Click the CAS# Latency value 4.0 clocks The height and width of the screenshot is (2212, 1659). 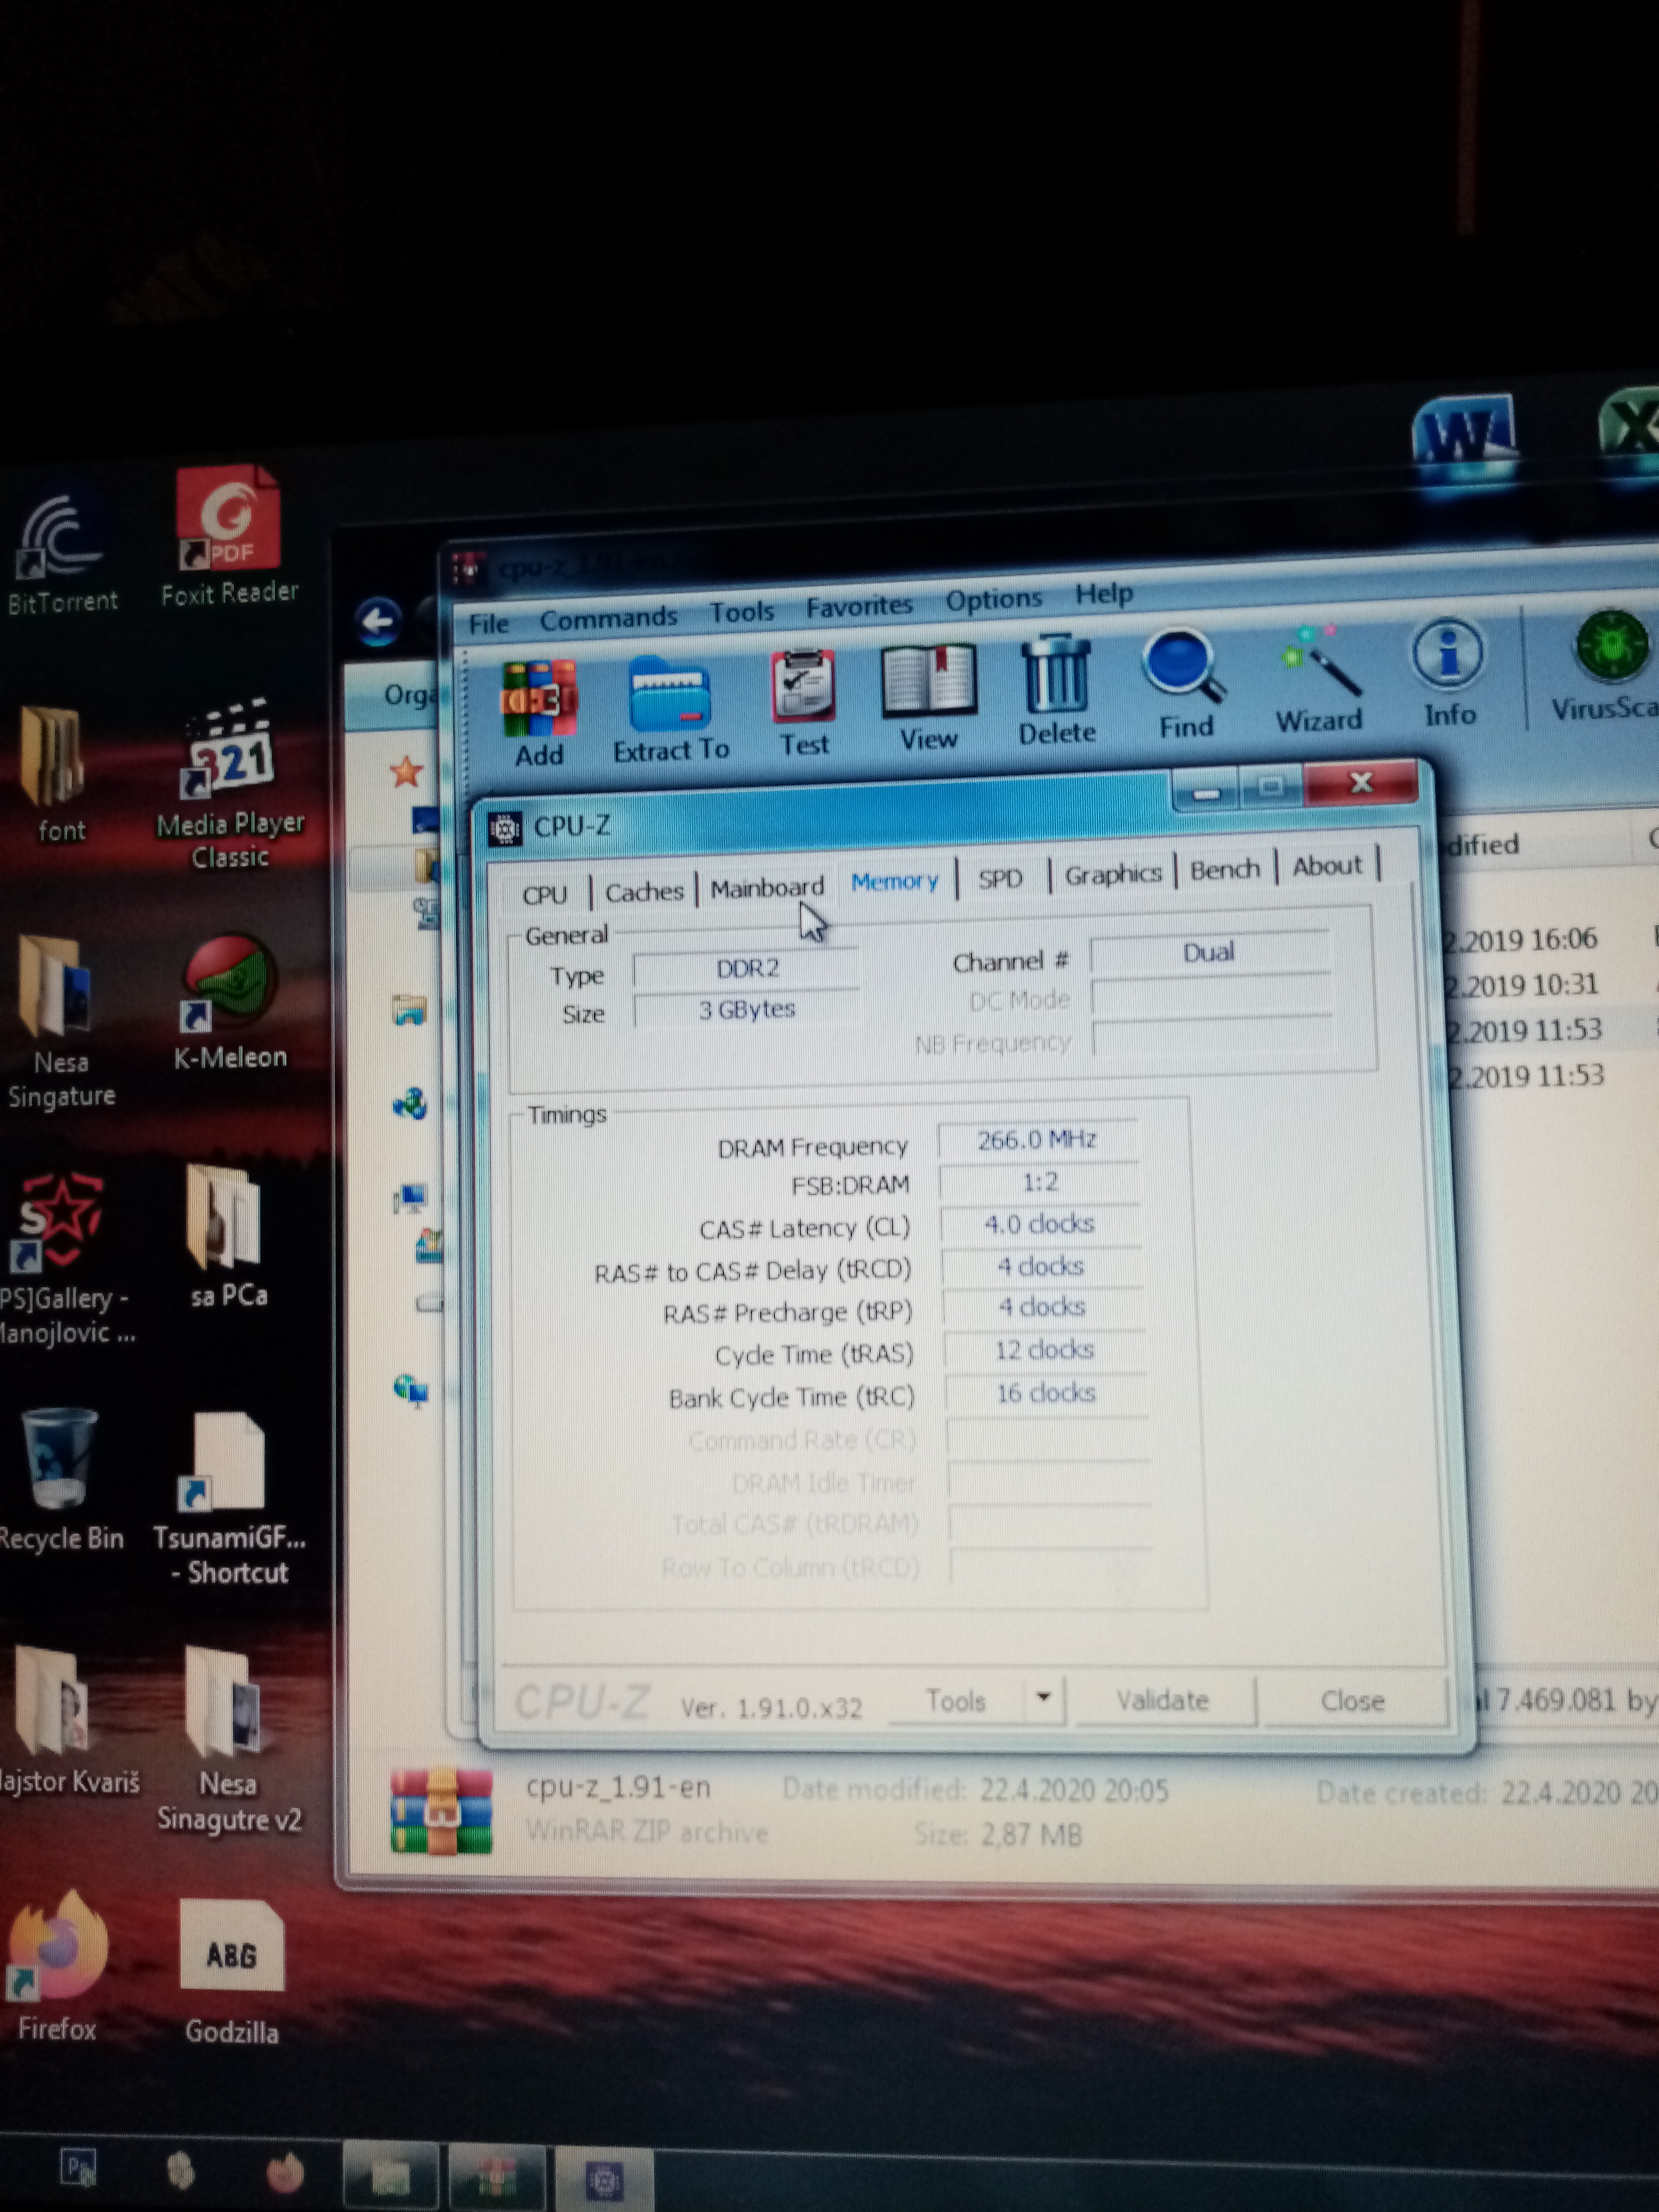[1041, 1224]
